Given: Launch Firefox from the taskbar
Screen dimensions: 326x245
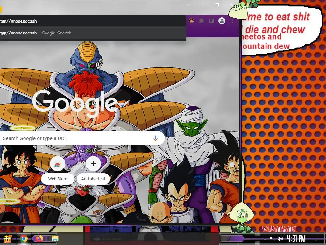Looking at the screenshot, I should coord(39,239).
